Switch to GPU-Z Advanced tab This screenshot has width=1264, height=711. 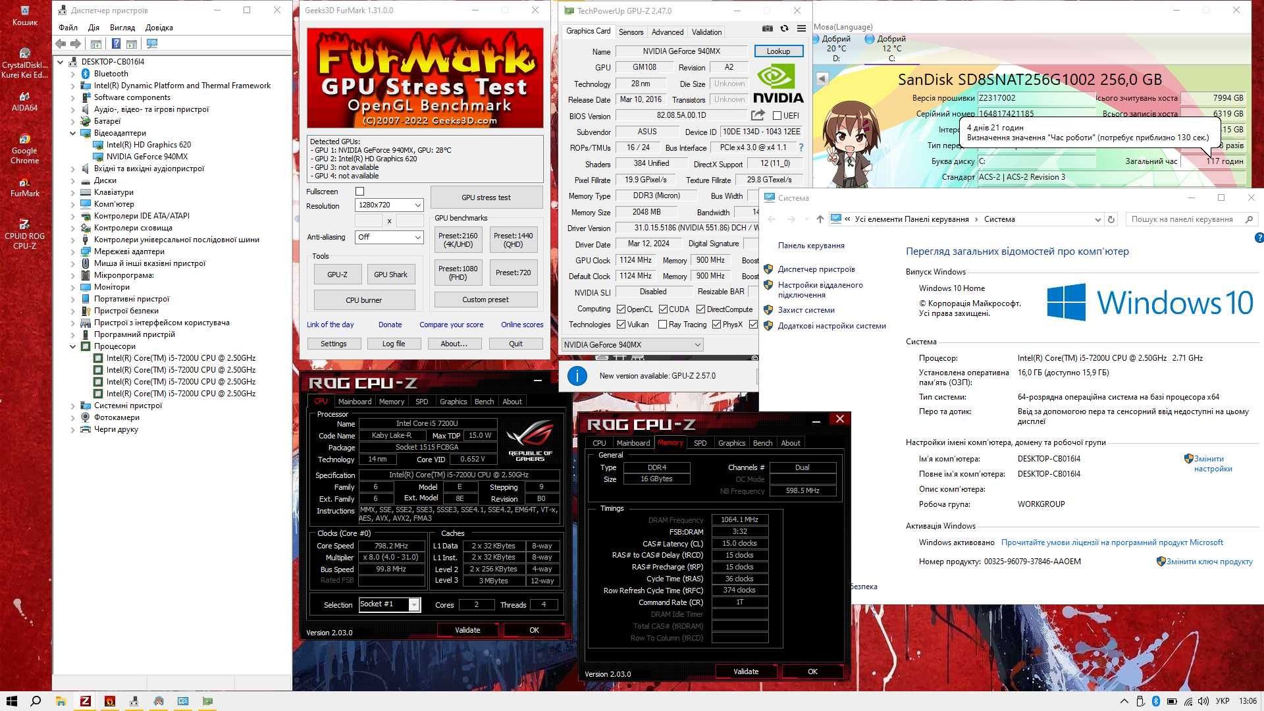click(x=668, y=32)
